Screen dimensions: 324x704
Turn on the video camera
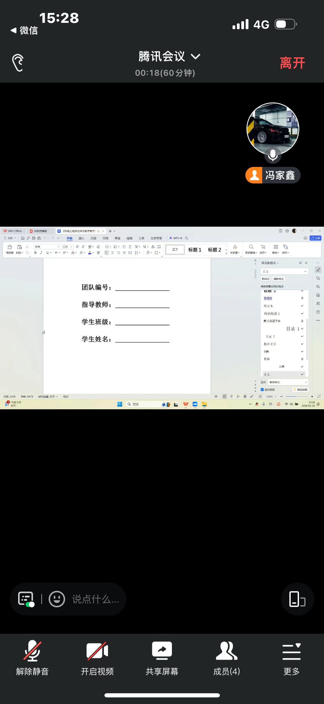click(x=97, y=658)
